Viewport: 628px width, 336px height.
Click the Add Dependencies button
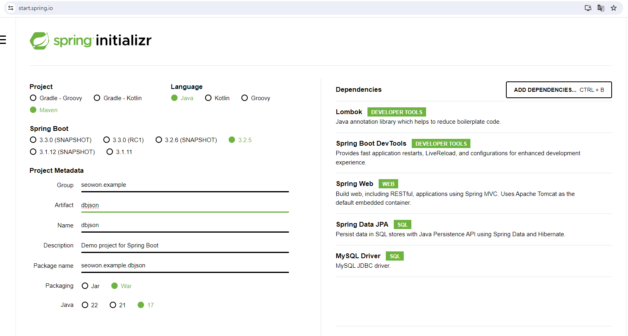(559, 90)
